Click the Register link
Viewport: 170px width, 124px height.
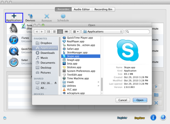[122, 118]
